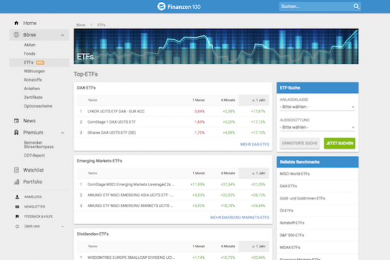Screen dimensions: 390x260
Task: Click the Börse globe icon
Action: [16, 35]
